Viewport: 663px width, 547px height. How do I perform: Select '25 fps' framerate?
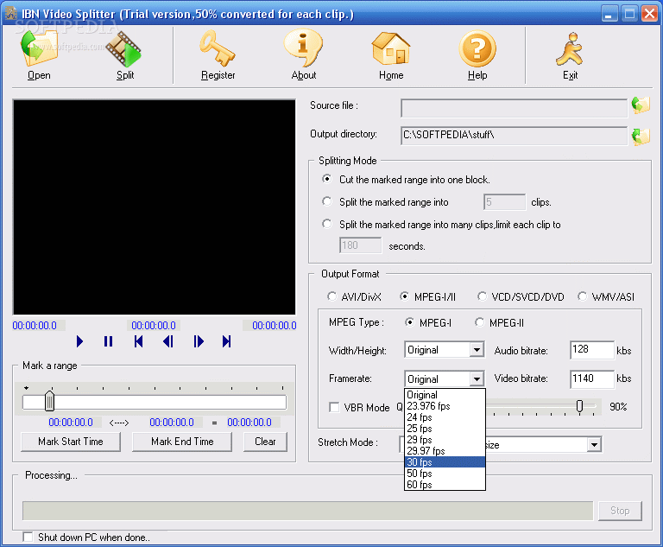[445, 429]
